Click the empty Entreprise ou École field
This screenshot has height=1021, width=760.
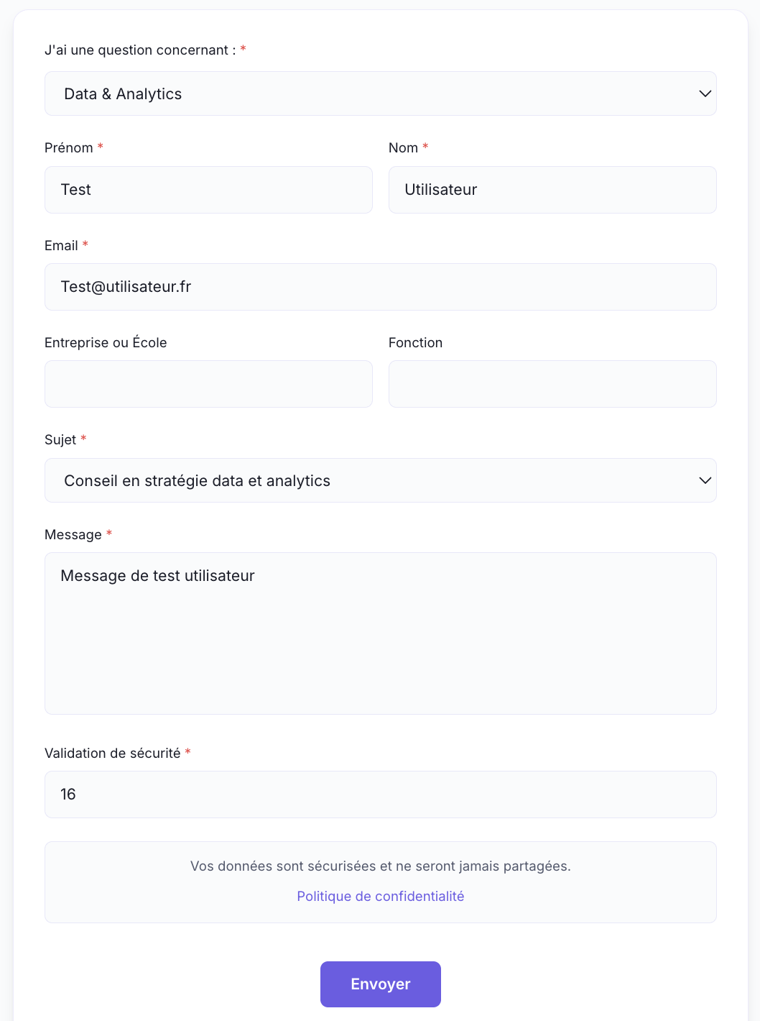208,384
